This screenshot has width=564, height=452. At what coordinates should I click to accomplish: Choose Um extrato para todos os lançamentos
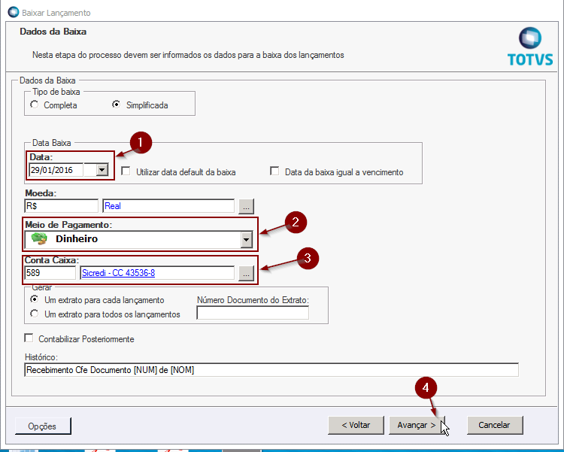tap(35, 314)
